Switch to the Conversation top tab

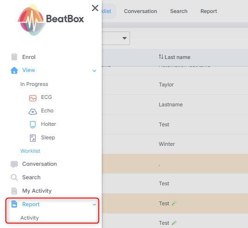click(x=140, y=11)
